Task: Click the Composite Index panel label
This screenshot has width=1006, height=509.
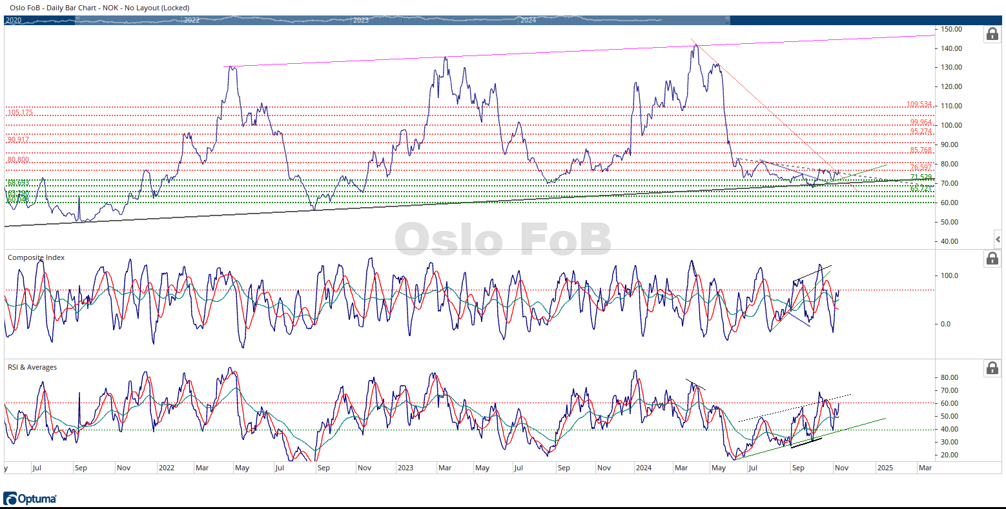Action: tap(36, 257)
